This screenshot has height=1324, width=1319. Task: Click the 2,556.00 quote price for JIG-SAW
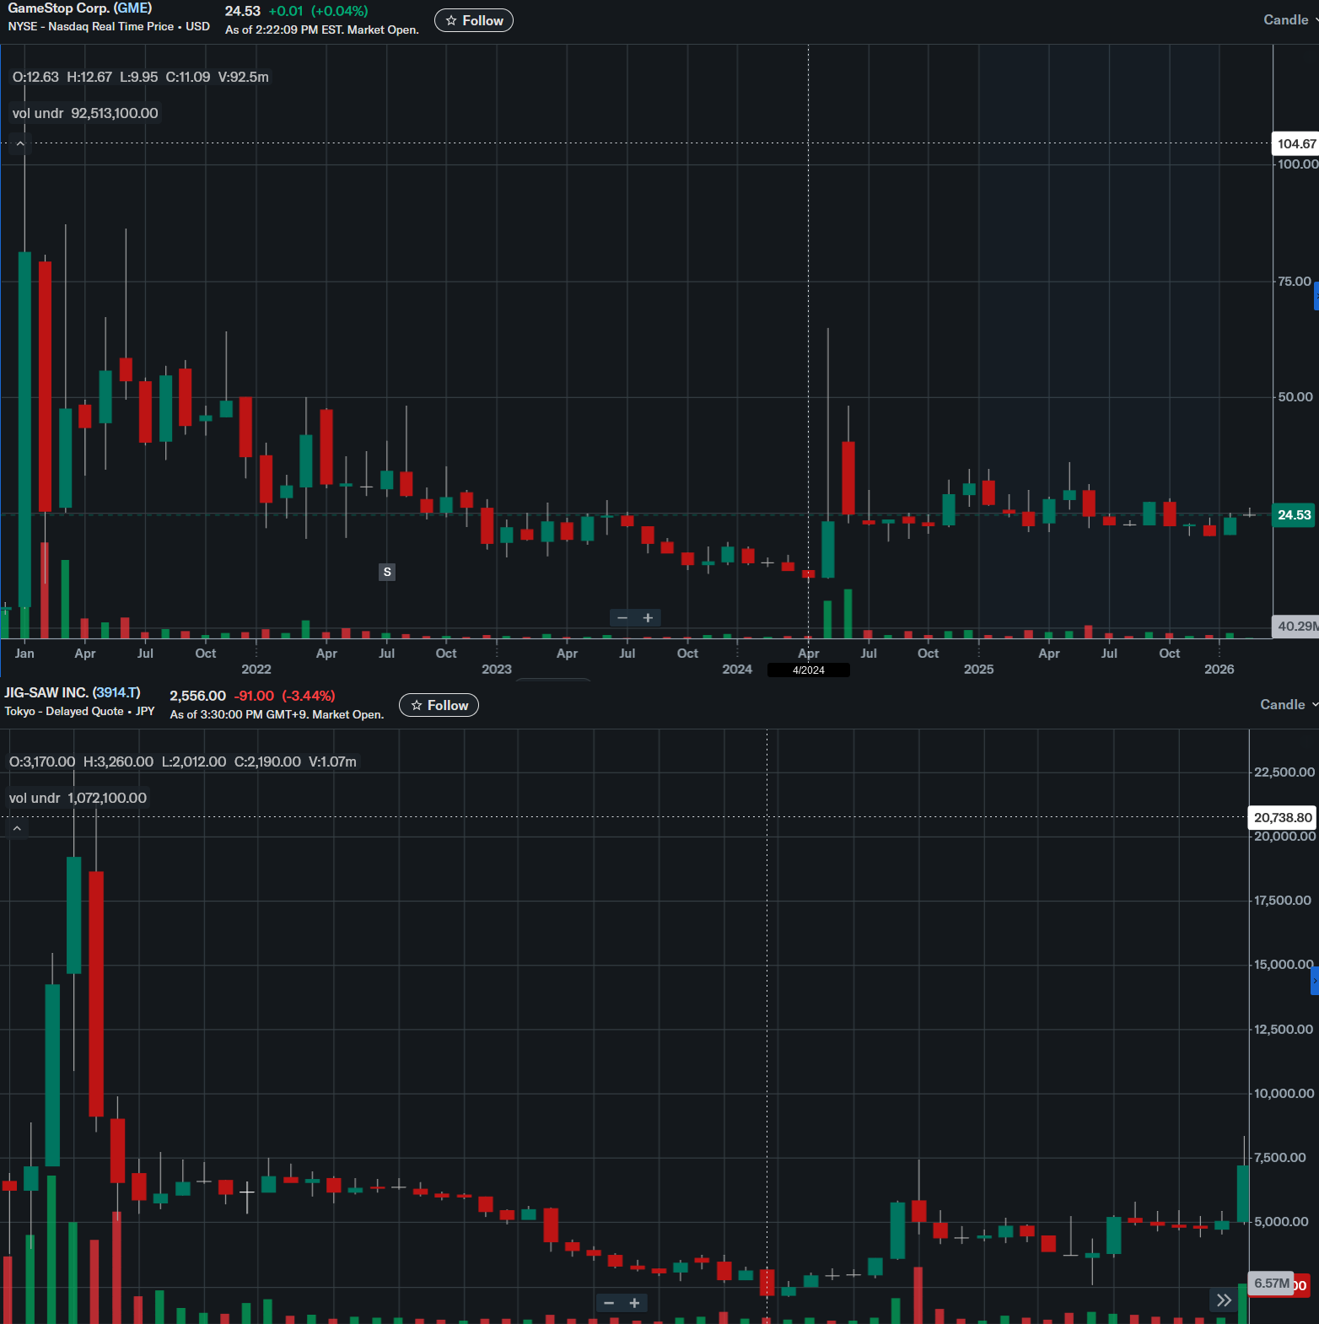click(198, 696)
